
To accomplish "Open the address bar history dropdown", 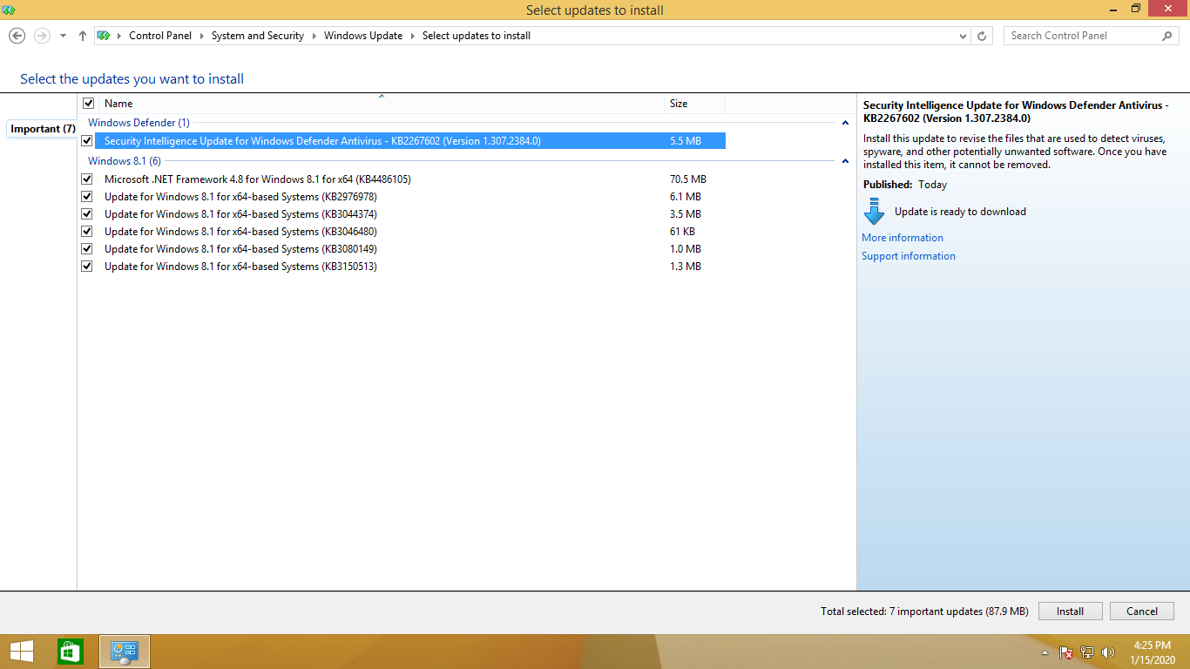I will [963, 36].
